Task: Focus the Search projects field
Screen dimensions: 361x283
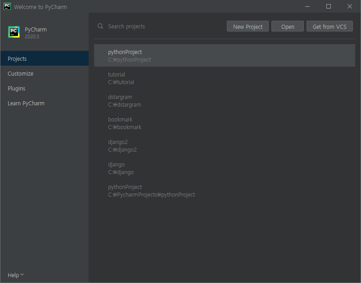Action: coord(161,27)
